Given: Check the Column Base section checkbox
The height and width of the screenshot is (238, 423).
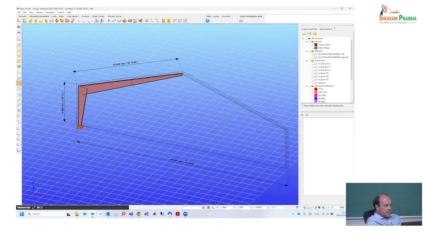Looking at the screenshot, I should point(313,45).
